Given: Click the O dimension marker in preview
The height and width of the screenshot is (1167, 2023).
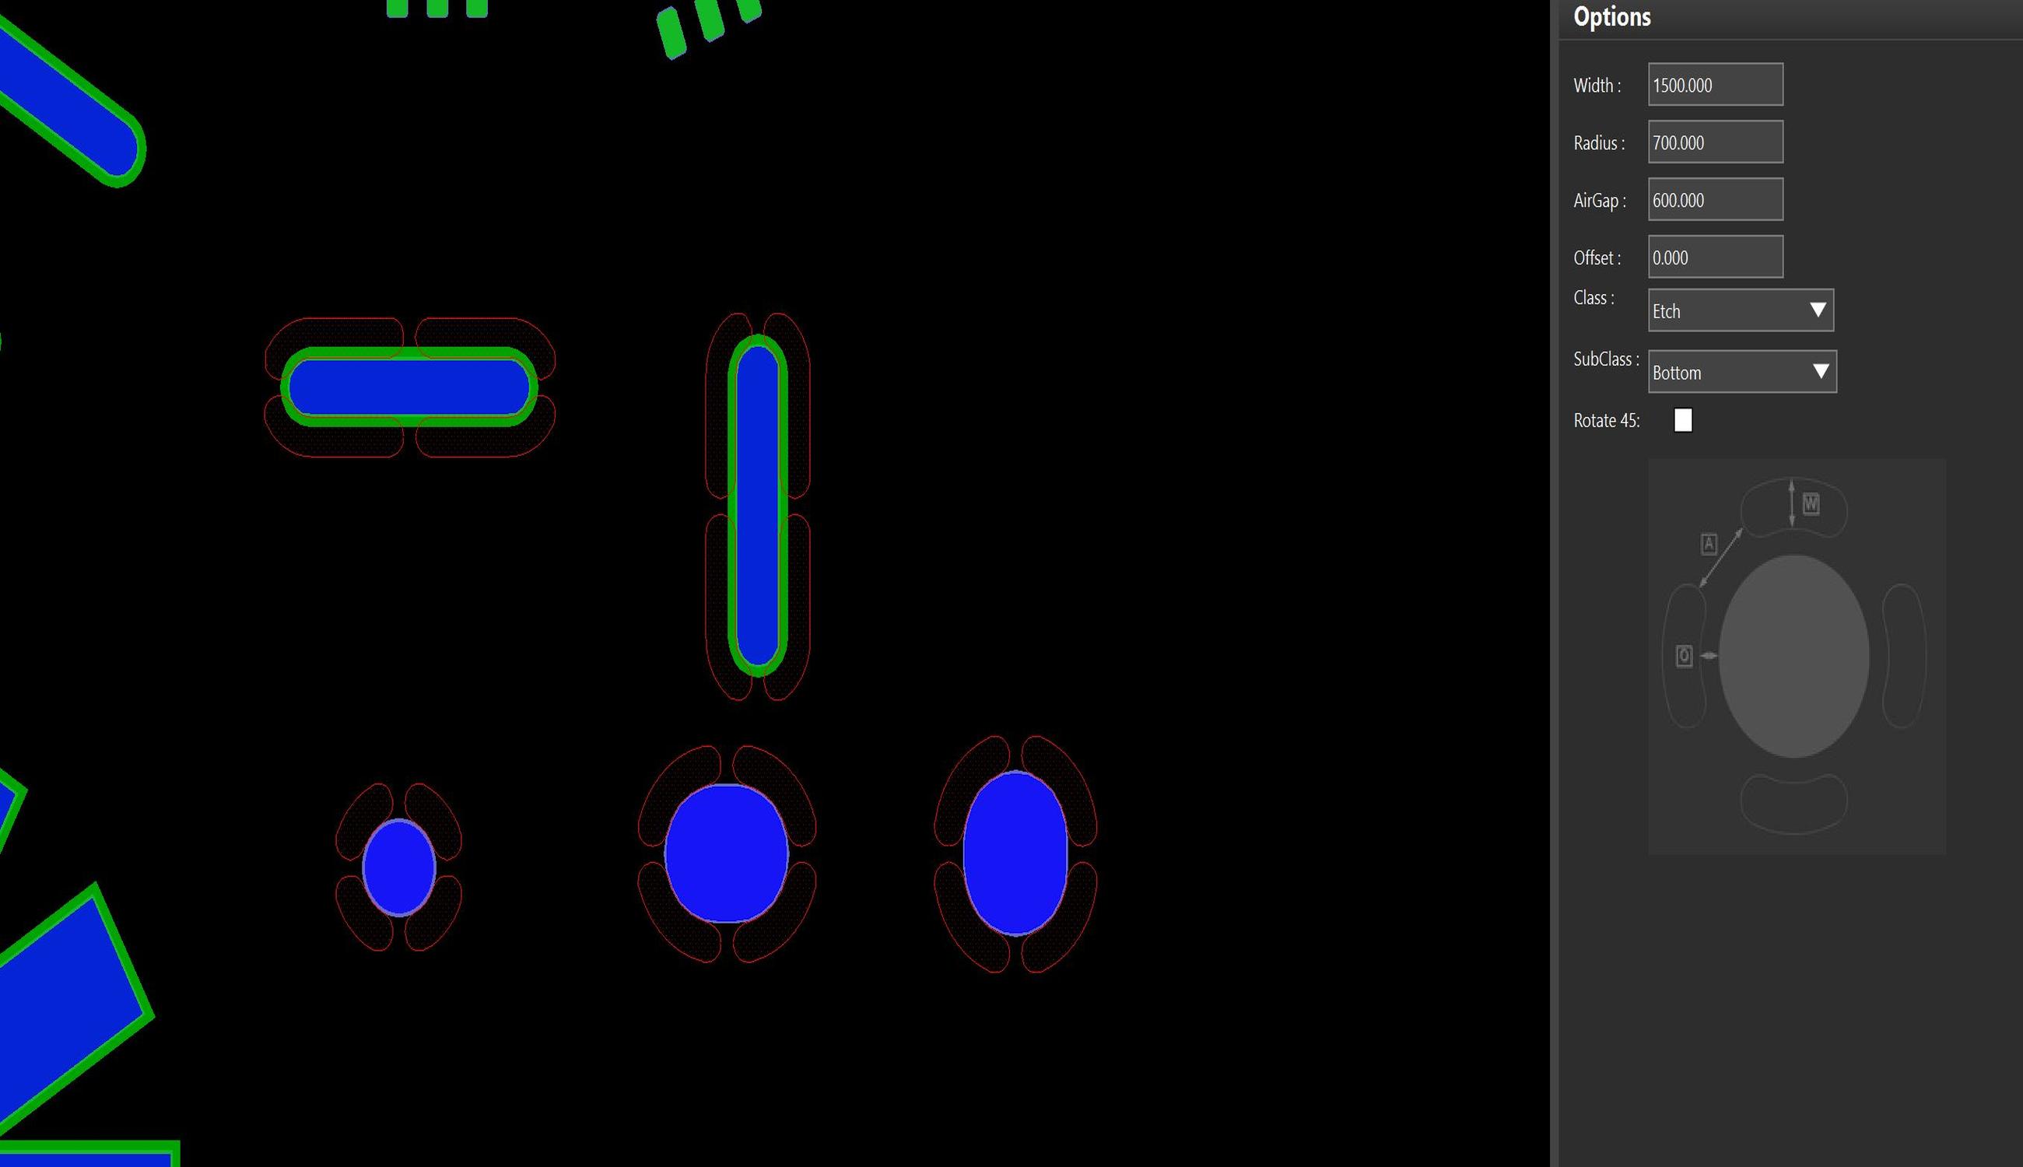Looking at the screenshot, I should pyautogui.click(x=1684, y=657).
